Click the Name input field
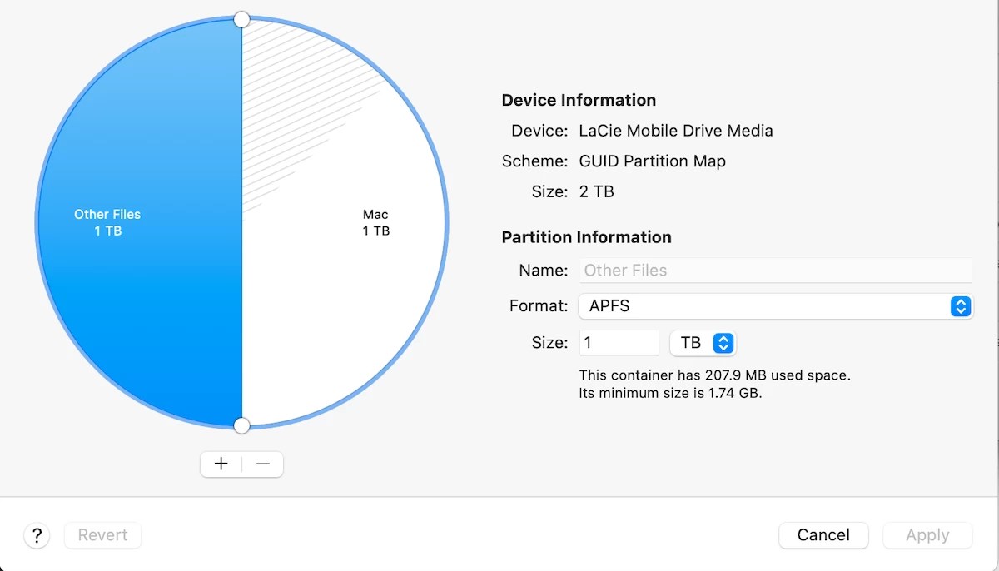The height and width of the screenshot is (571, 999). click(x=774, y=270)
